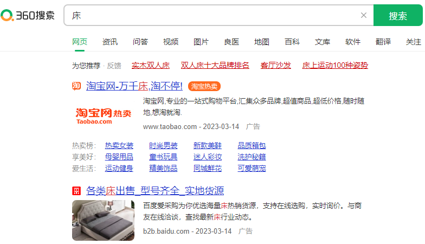The height and width of the screenshot is (244, 425).
Task: Open the 新款美鞋 link
Action: pyautogui.click(x=208, y=145)
